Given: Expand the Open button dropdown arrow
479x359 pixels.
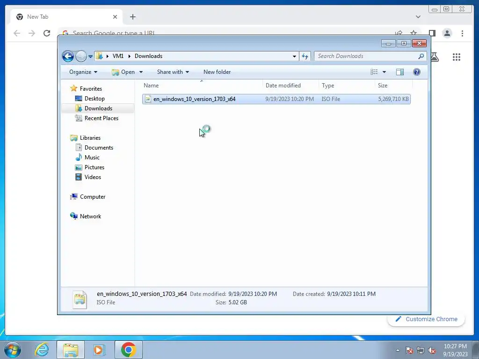Looking at the screenshot, I should pyautogui.click(x=141, y=72).
